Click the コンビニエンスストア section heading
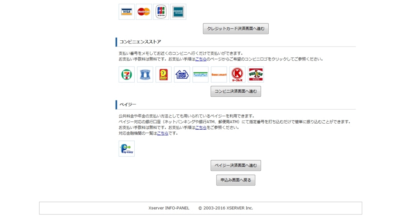This screenshot has width=401, height=218. 140,42
